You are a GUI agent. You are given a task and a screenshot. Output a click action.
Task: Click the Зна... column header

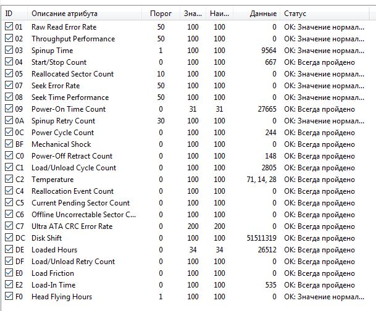[x=193, y=14]
